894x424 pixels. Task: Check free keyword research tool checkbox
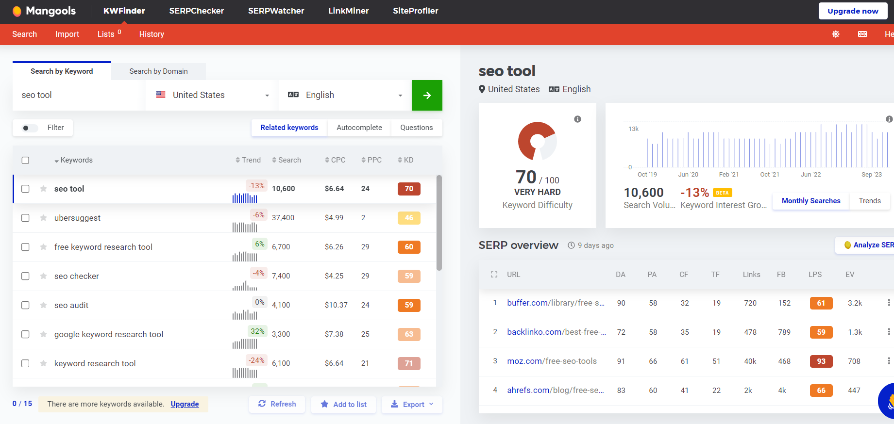25,247
